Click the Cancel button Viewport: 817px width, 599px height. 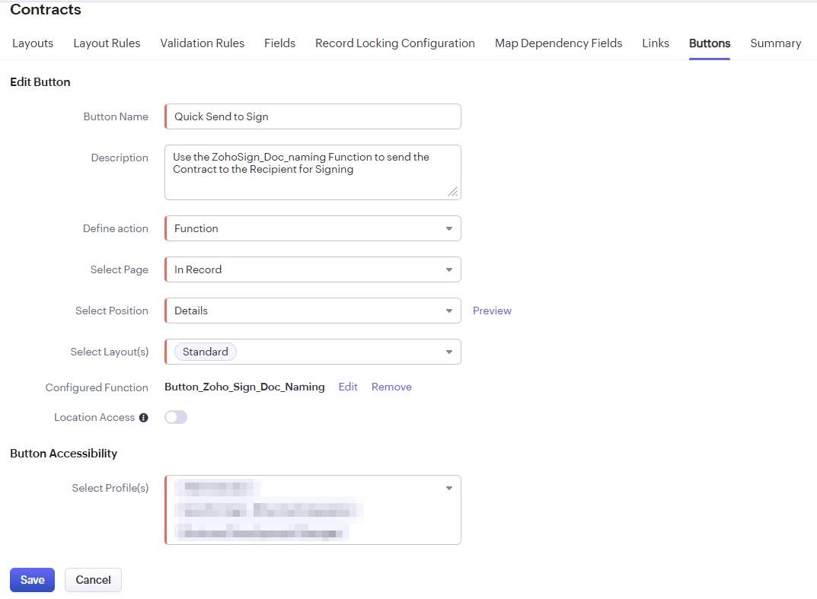93,580
